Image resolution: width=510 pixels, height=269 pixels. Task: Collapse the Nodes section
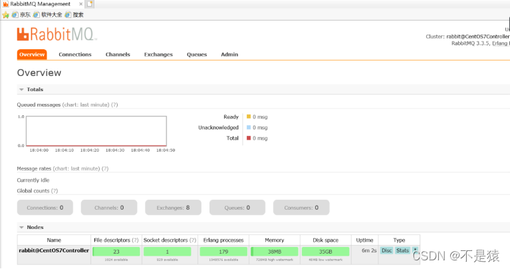[x=31, y=227]
